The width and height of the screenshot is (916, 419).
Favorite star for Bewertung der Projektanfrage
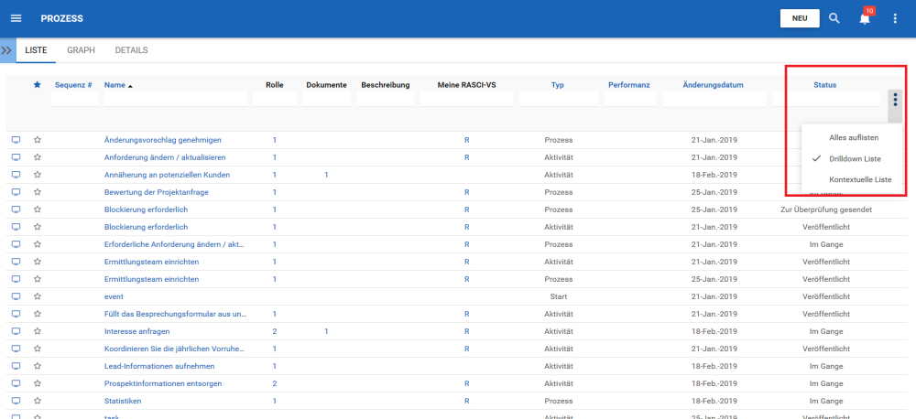click(x=38, y=192)
